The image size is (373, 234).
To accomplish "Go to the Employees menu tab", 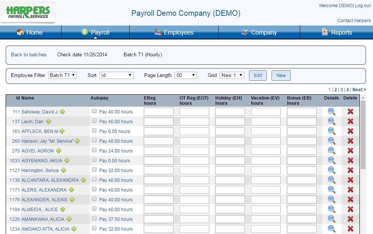I will point(174,33).
